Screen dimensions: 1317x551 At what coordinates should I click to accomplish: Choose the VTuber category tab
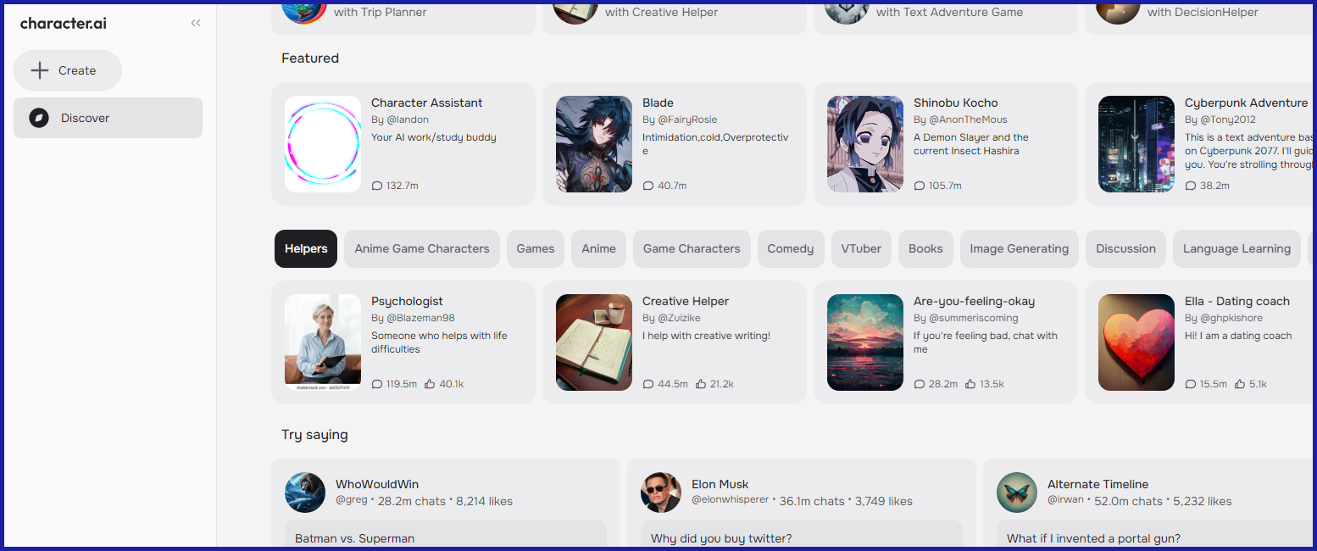click(861, 248)
